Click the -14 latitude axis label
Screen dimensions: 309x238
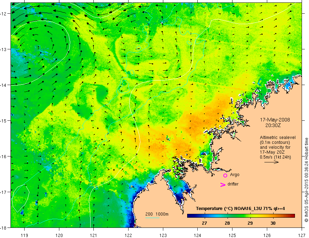[4, 85]
